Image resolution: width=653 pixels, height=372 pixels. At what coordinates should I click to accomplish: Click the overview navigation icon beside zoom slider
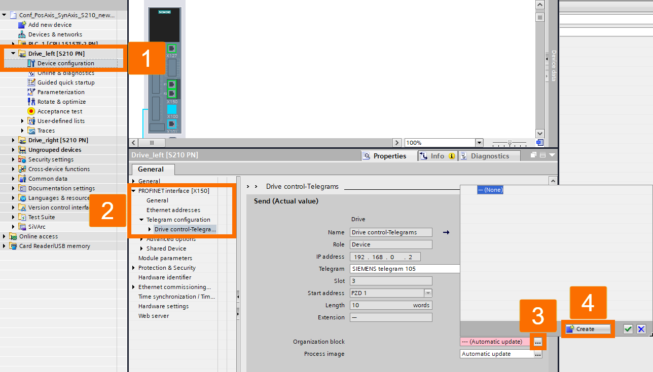(539, 143)
